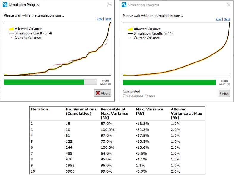Click the Next link in left dialog

coord(108,19)
